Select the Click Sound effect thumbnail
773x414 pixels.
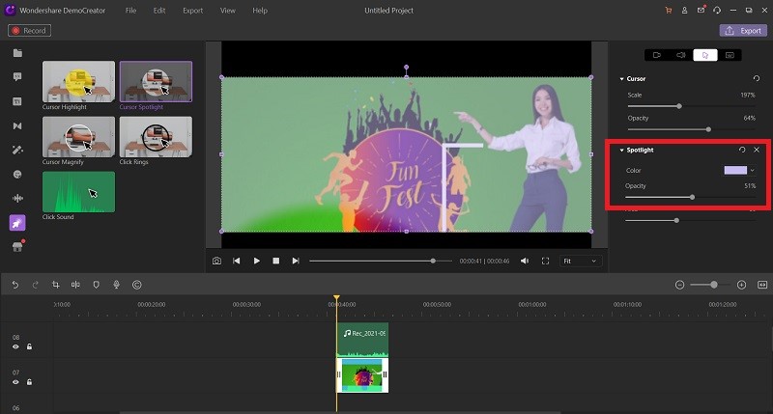coord(78,192)
